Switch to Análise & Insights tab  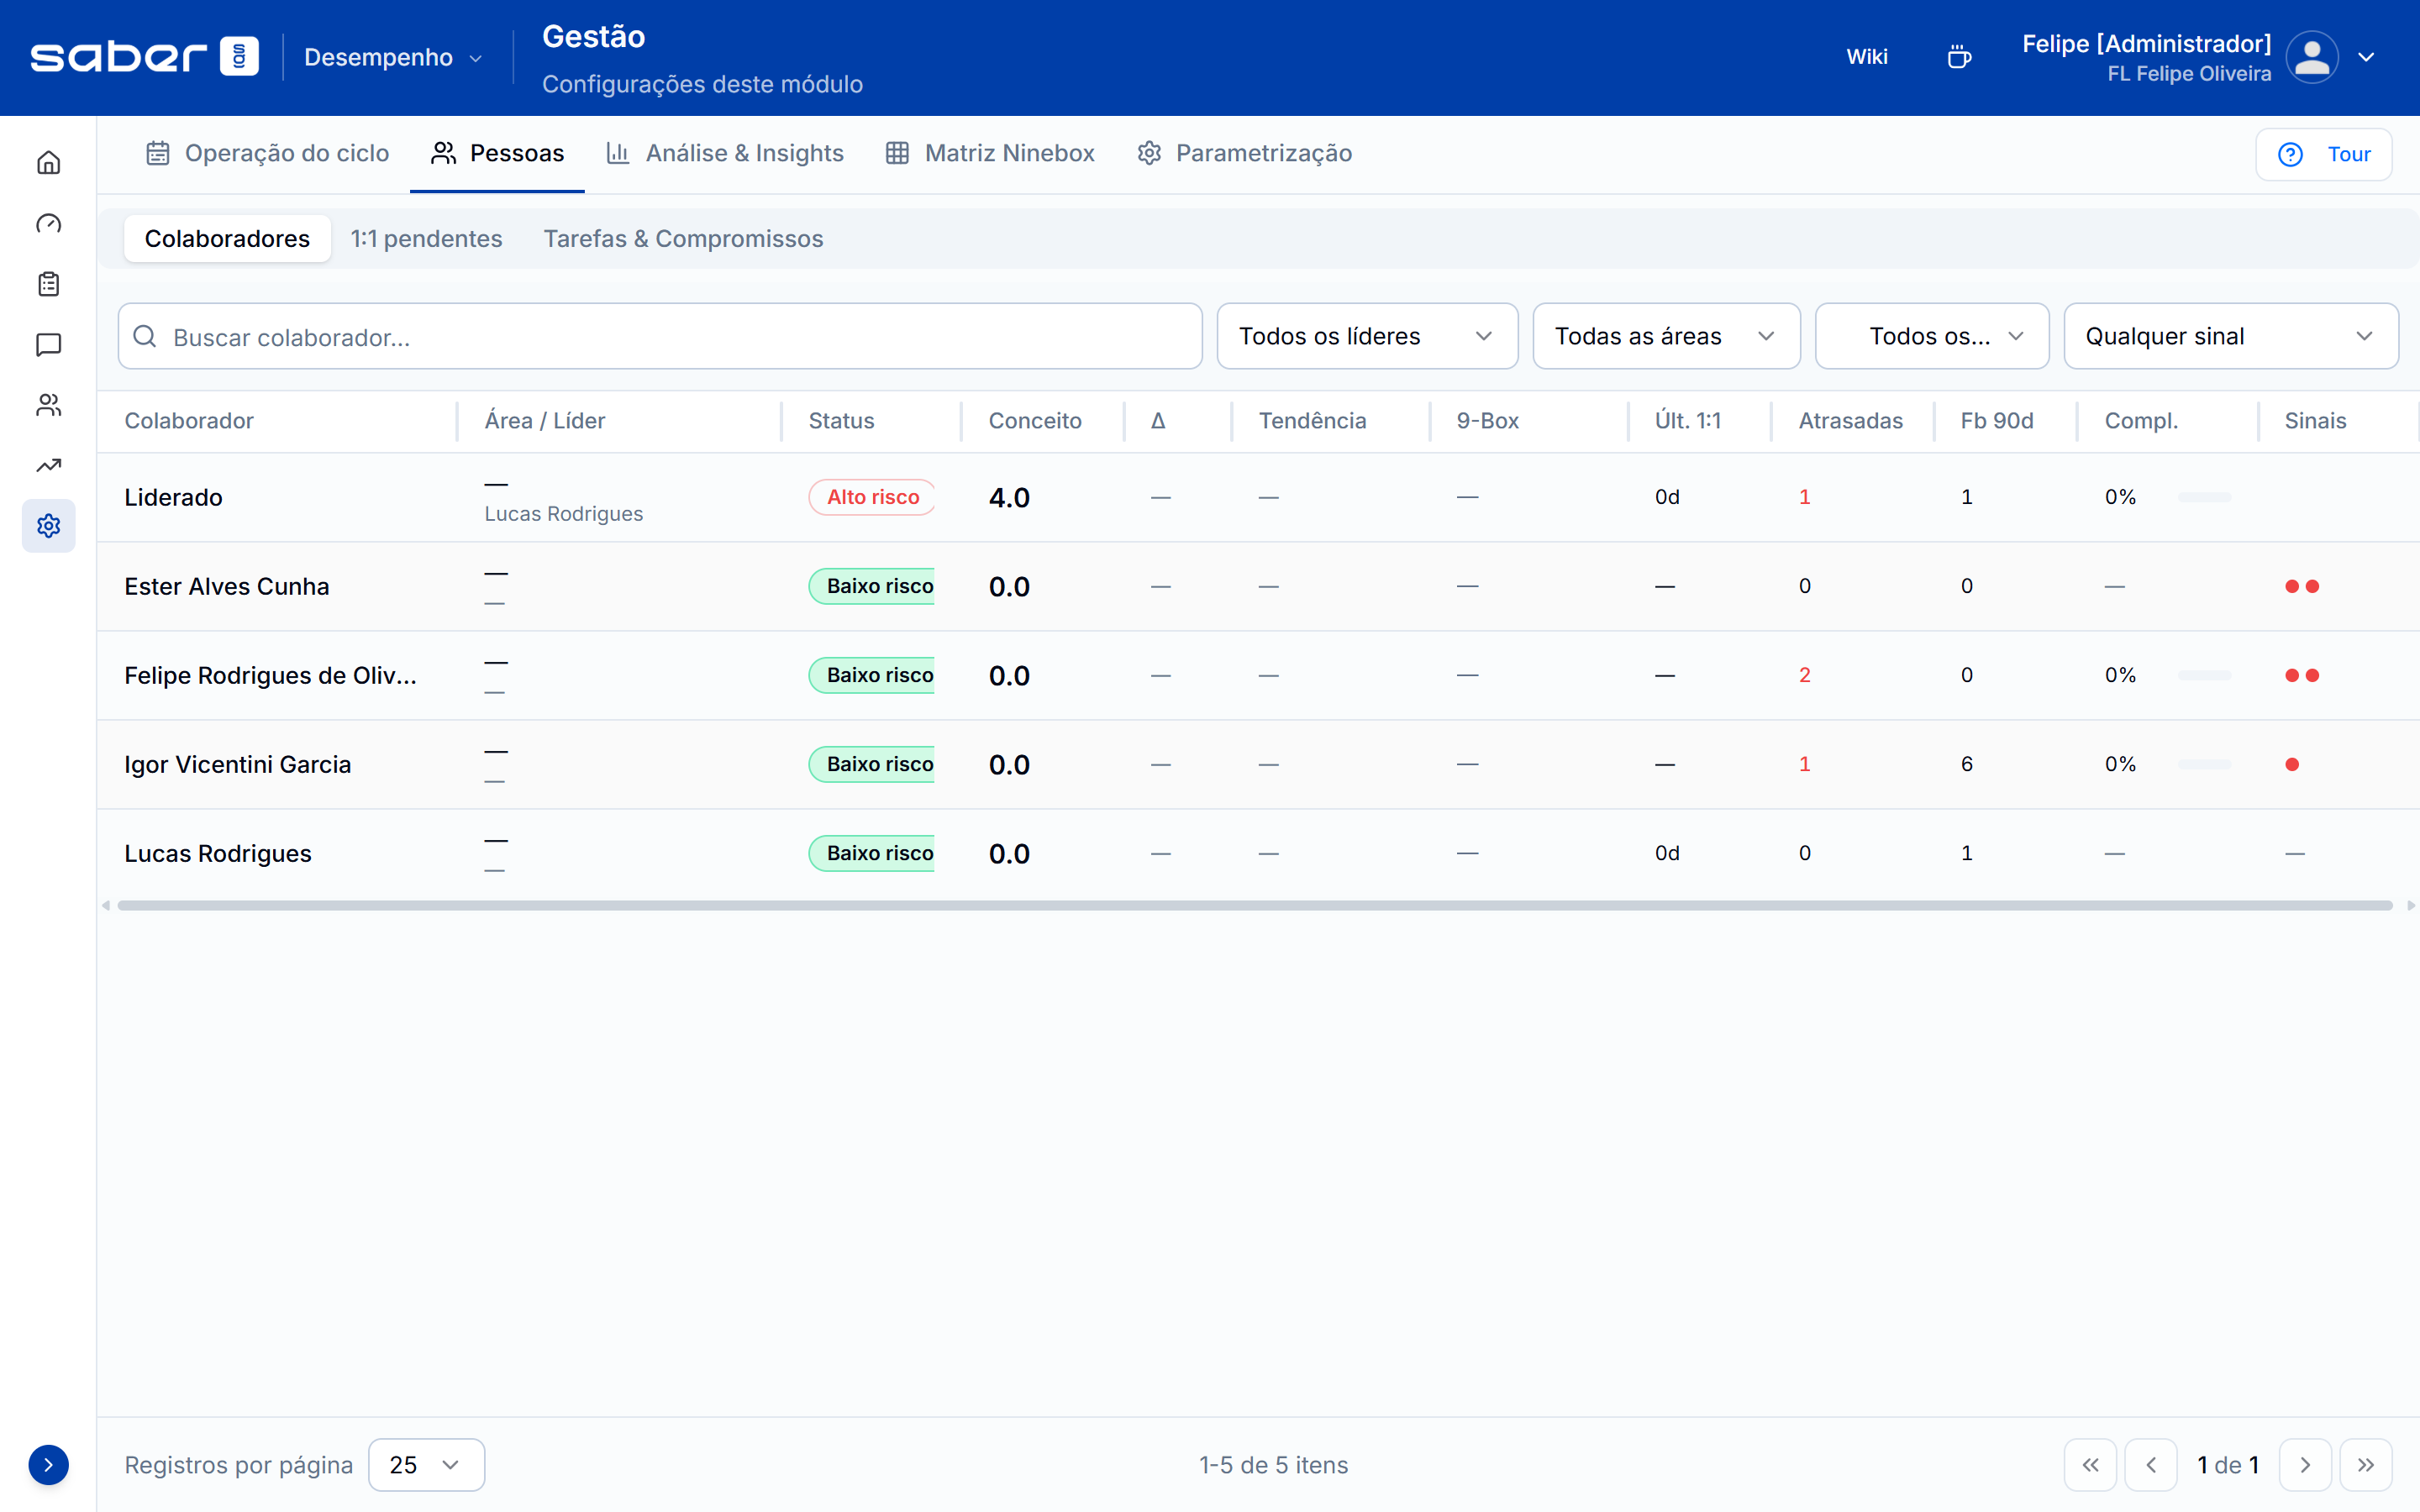725,153
